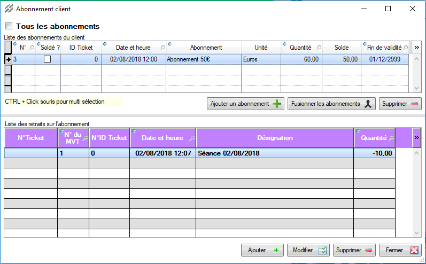Click the red X icon on Fermer
This screenshot has width=426, height=264.
pyautogui.click(x=414, y=250)
